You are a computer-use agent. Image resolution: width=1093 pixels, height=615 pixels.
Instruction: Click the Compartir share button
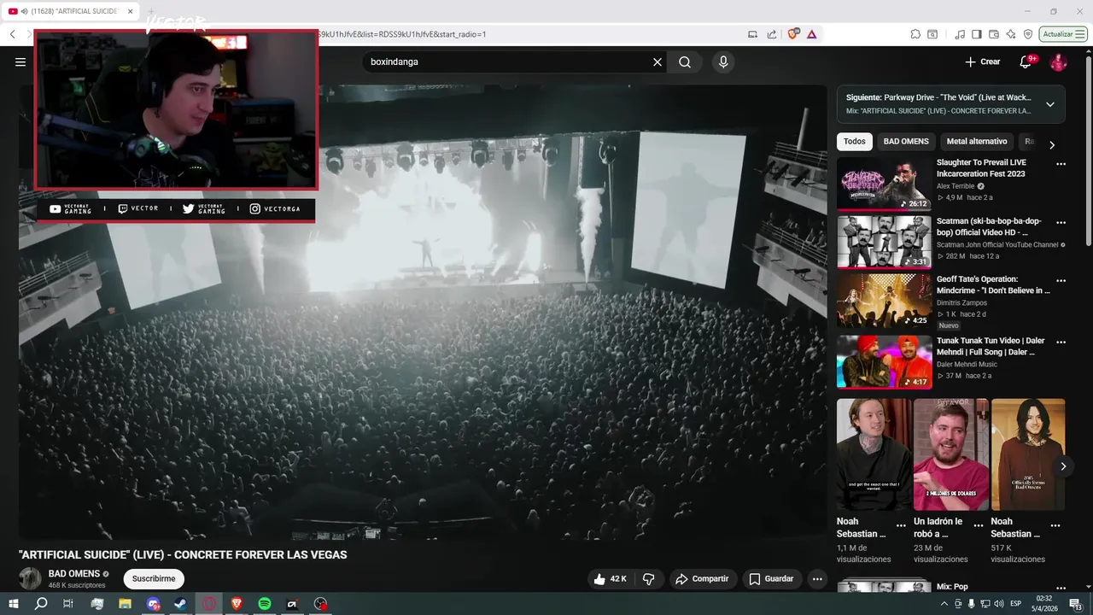(702, 579)
